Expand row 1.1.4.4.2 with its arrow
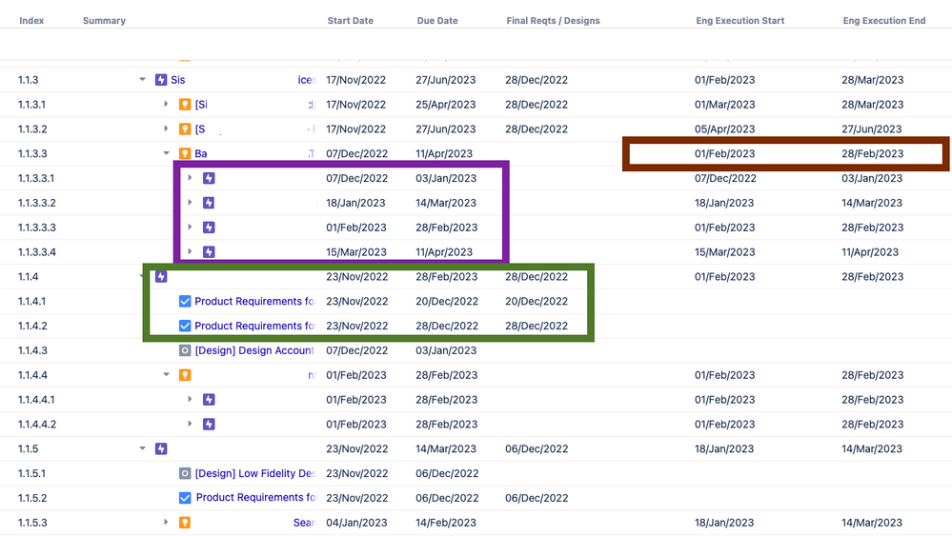 click(190, 424)
